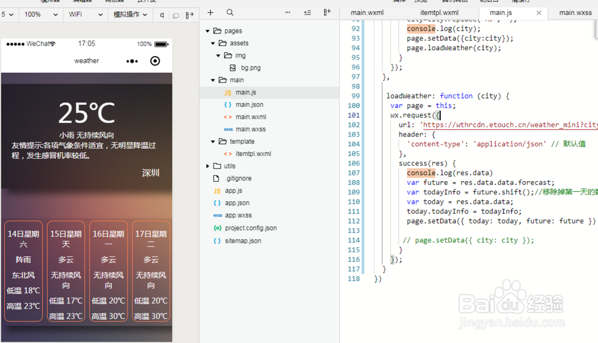Collapse the template folder
The width and height of the screenshot is (598, 343).
[213, 142]
